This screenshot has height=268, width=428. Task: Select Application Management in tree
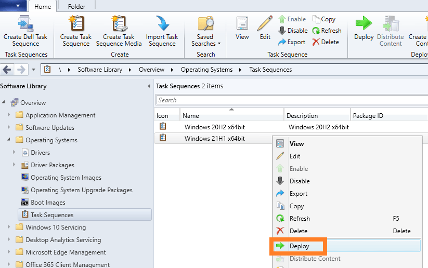[60, 115]
